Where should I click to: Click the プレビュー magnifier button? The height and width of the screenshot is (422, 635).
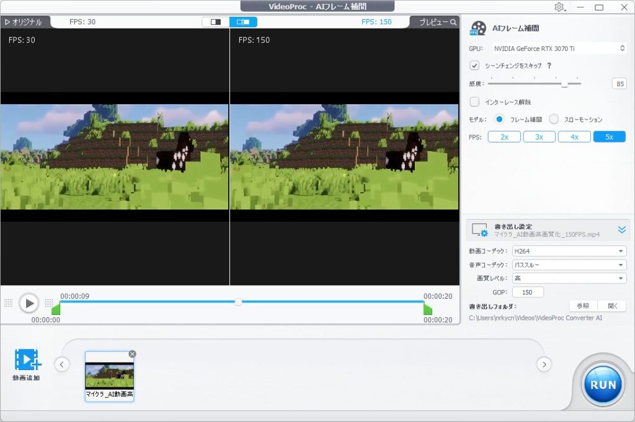[x=437, y=22]
